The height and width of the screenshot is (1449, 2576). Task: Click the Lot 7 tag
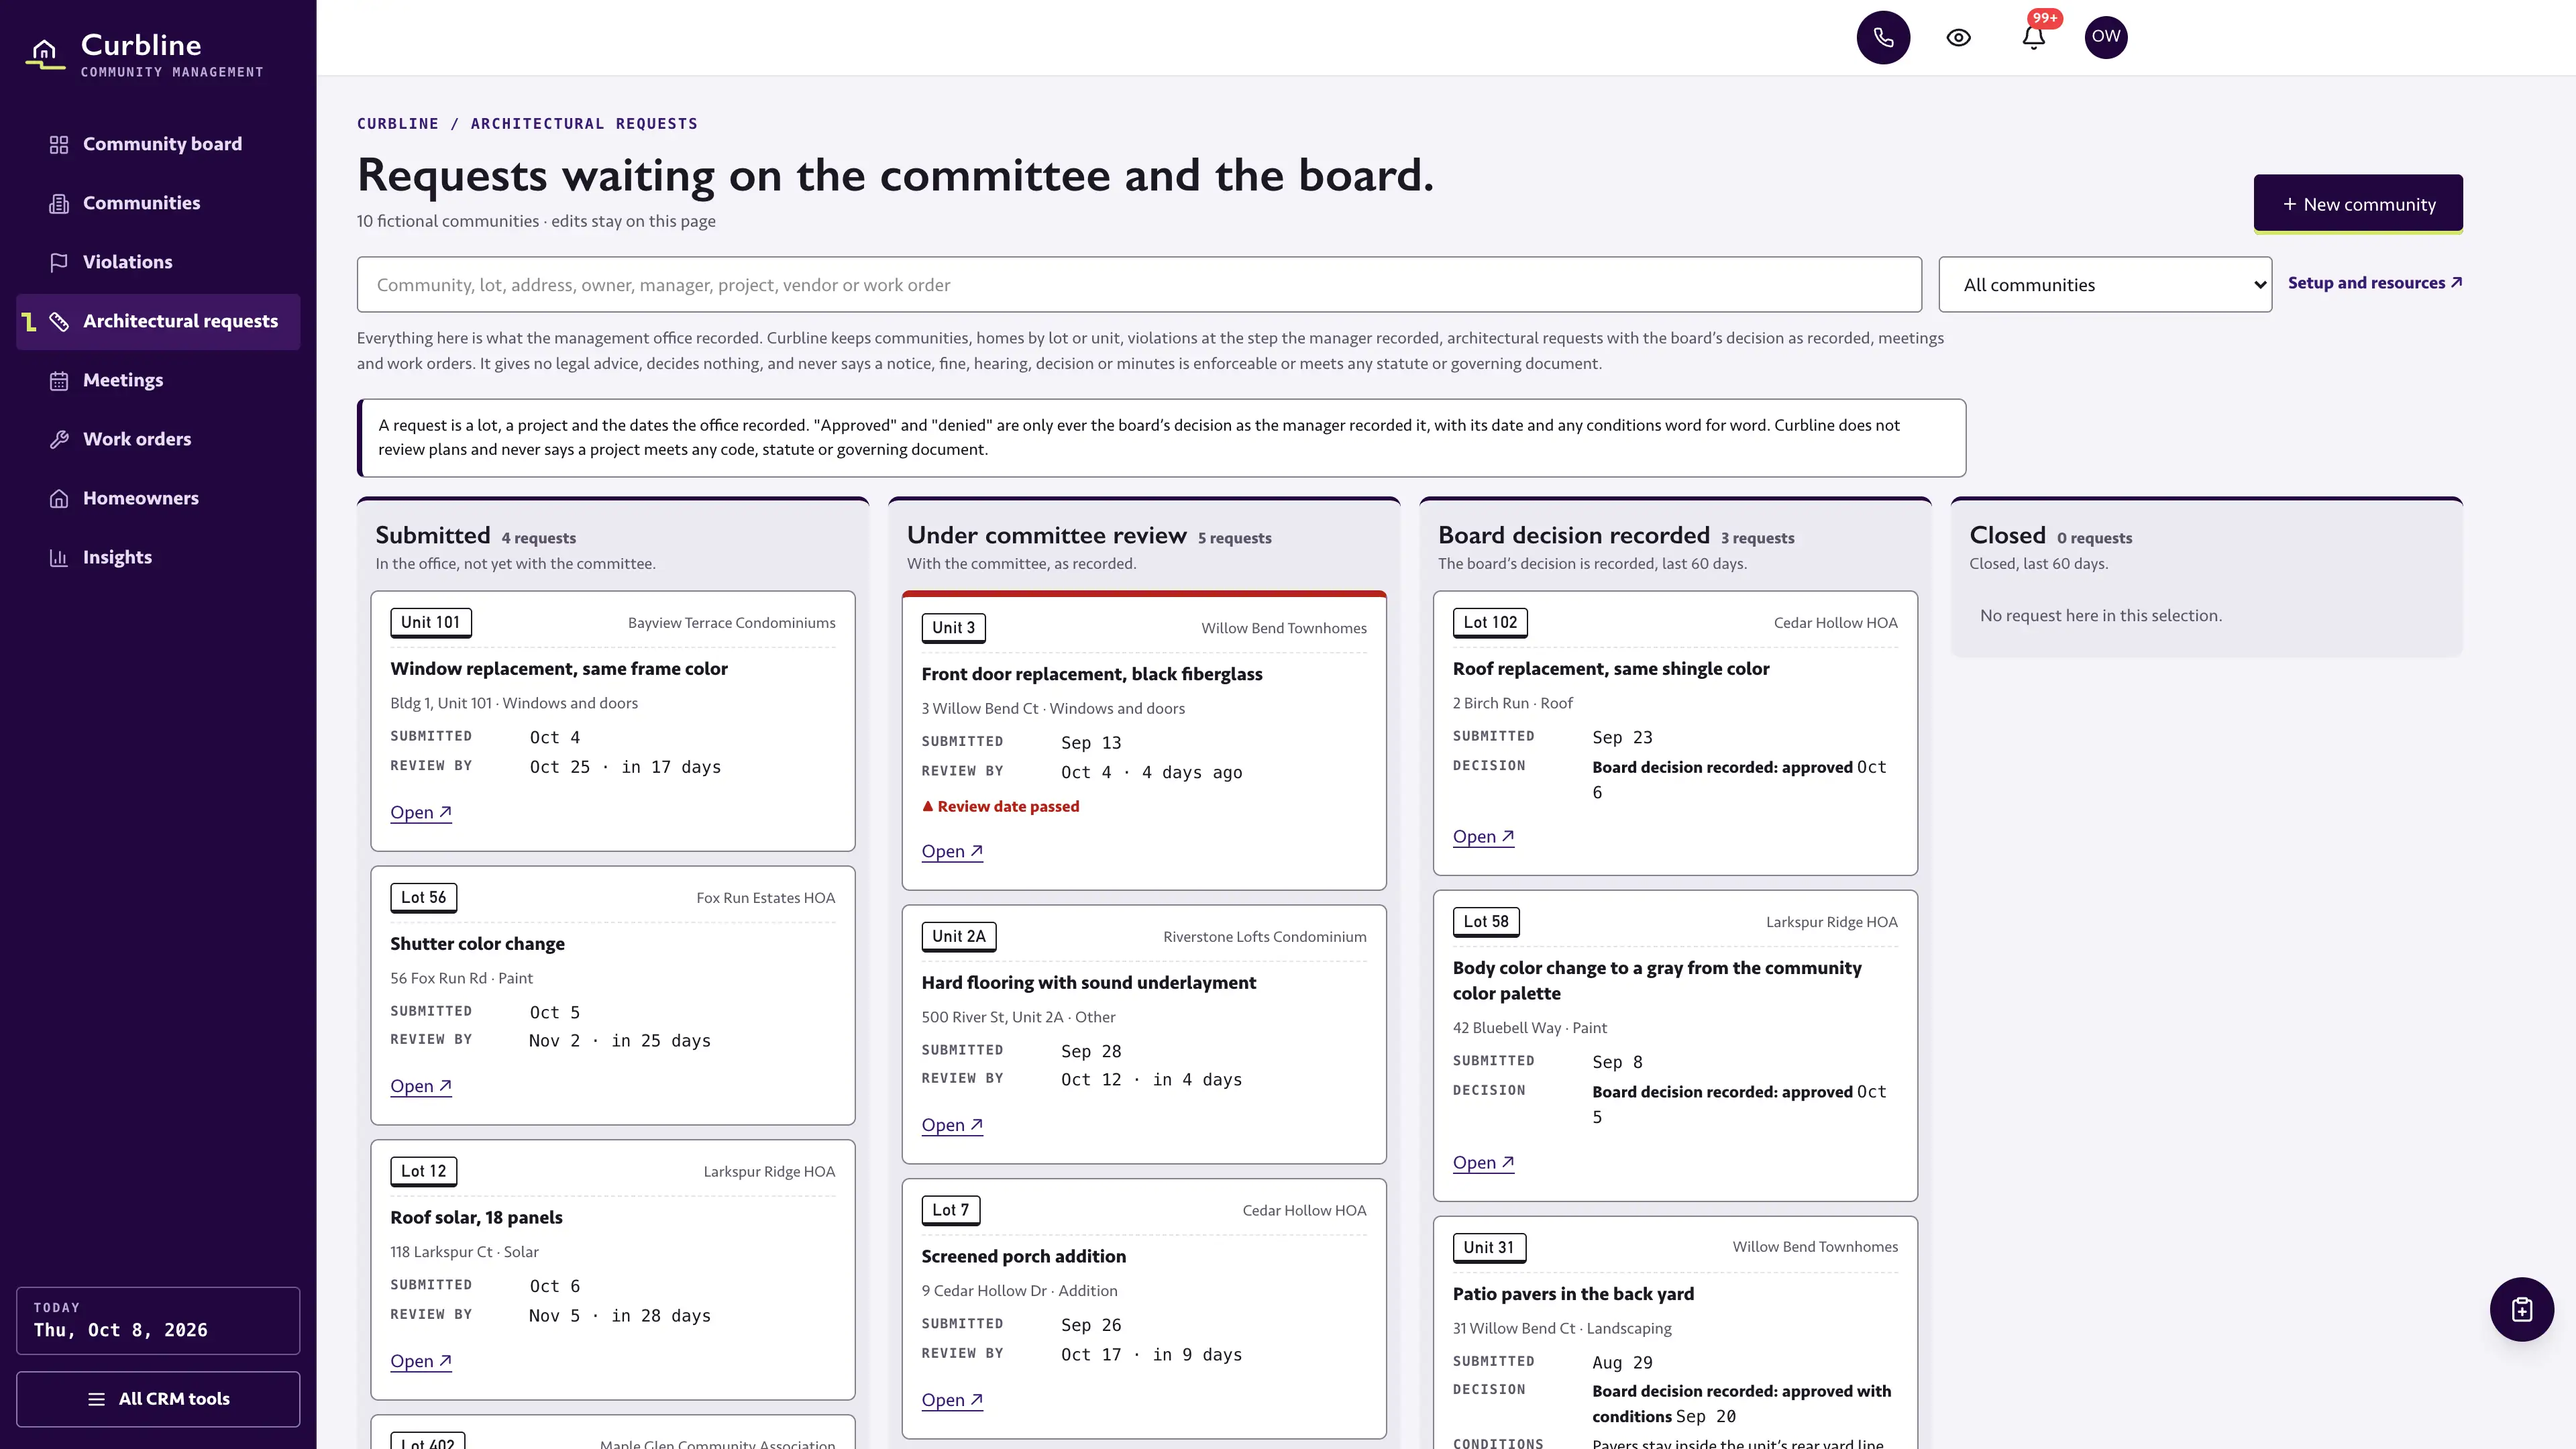click(950, 1210)
